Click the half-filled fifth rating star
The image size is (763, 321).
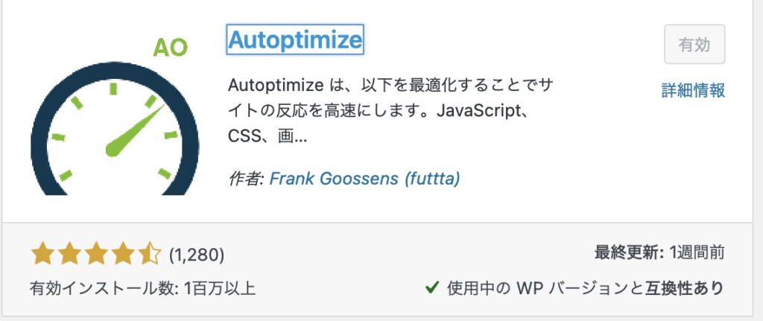(x=149, y=255)
